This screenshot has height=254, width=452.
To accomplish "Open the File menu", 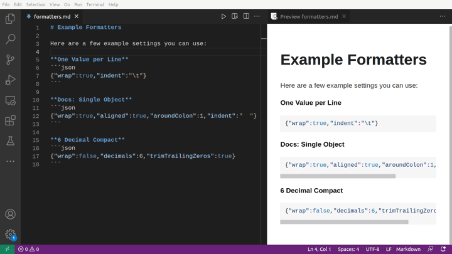I will 6,4.
